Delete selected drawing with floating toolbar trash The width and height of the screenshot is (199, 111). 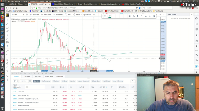coord(154,16)
